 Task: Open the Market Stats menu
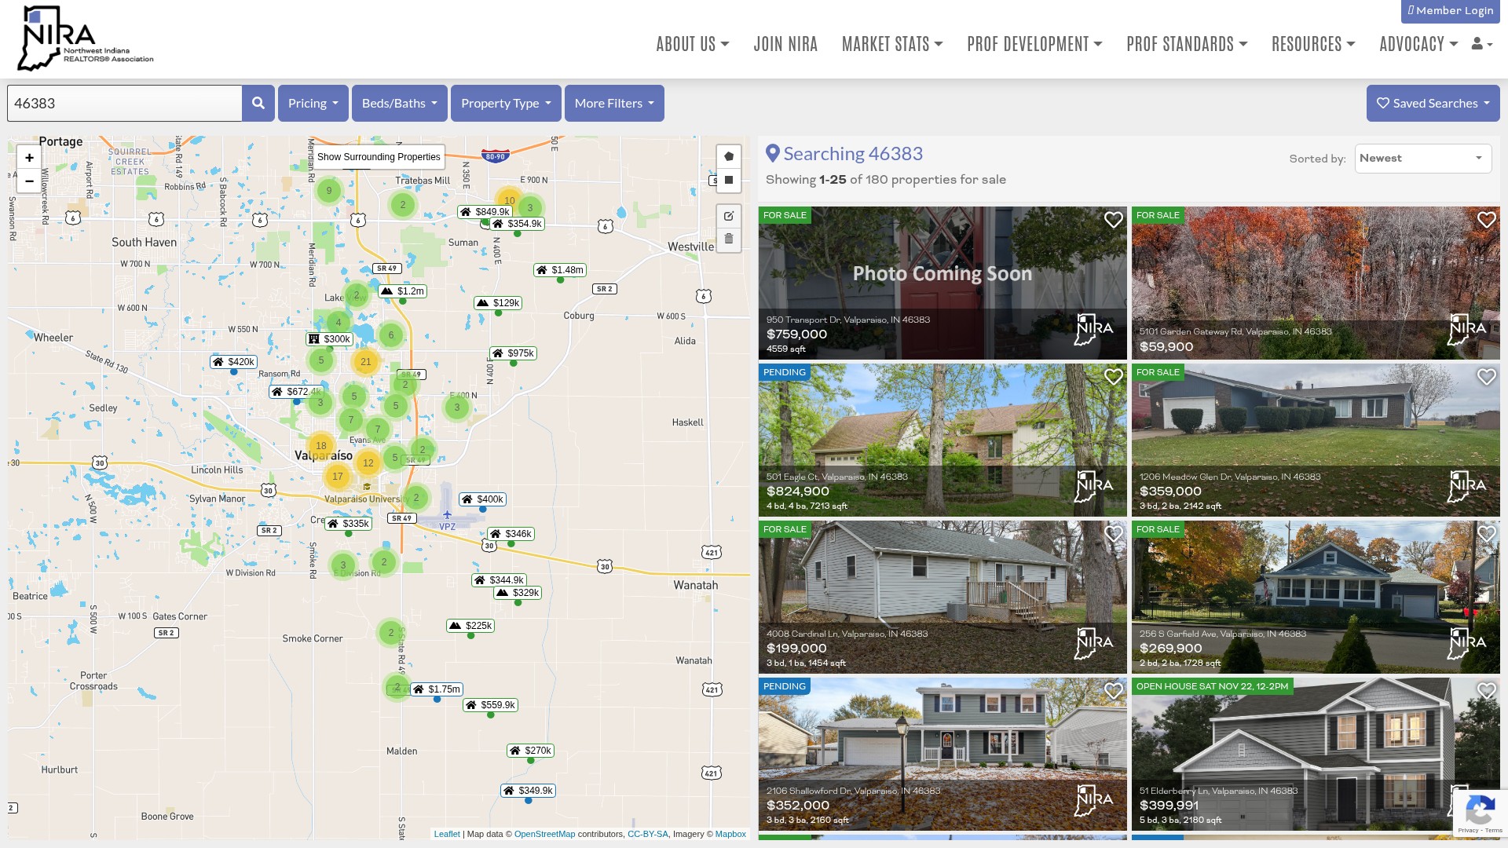pyautogui.click(x=892, y=44)
